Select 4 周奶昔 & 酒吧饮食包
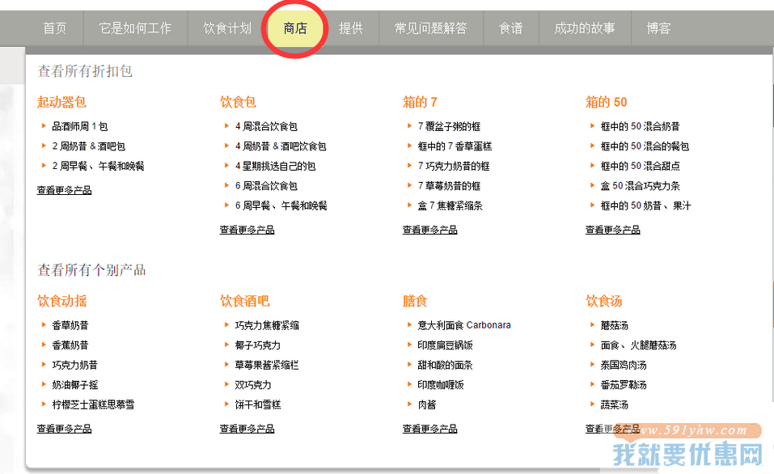The height and width of the screenshot is (474, 774). 281,146
